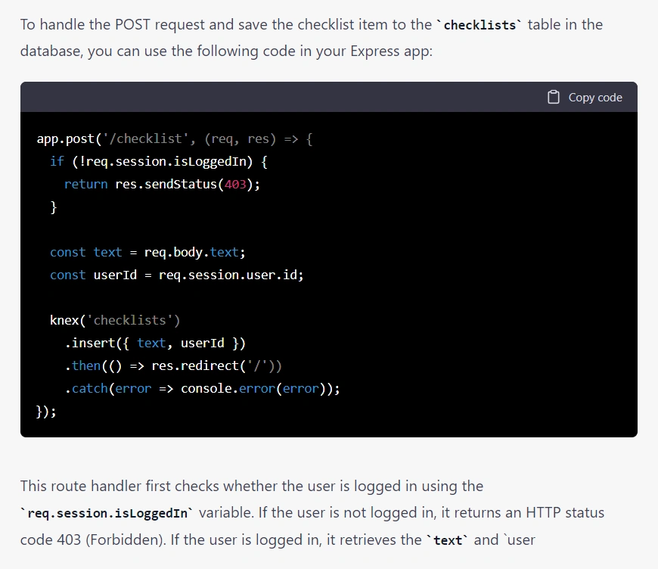Click the return keyword in the code block
Viewport: 658px width, 569px height.
coord(85,185)
